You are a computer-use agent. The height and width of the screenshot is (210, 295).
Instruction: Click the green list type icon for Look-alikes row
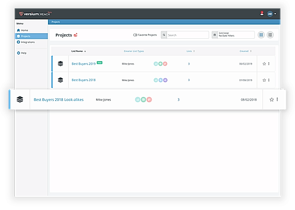coord(143,99)
